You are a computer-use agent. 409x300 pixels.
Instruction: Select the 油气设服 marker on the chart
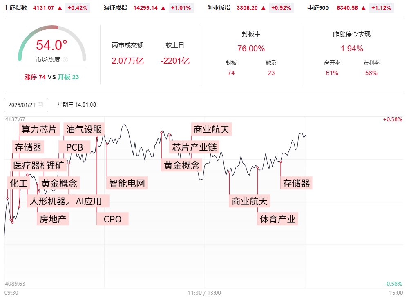(x=84, y=129)
